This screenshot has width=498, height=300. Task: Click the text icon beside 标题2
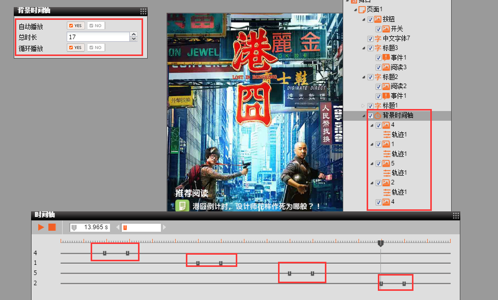378,77
